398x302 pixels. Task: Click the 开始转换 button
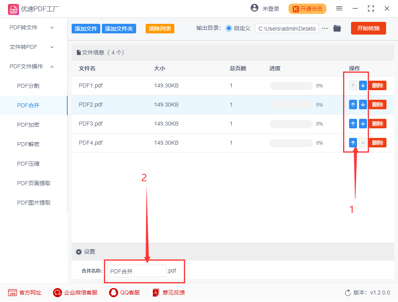[368, 28]
